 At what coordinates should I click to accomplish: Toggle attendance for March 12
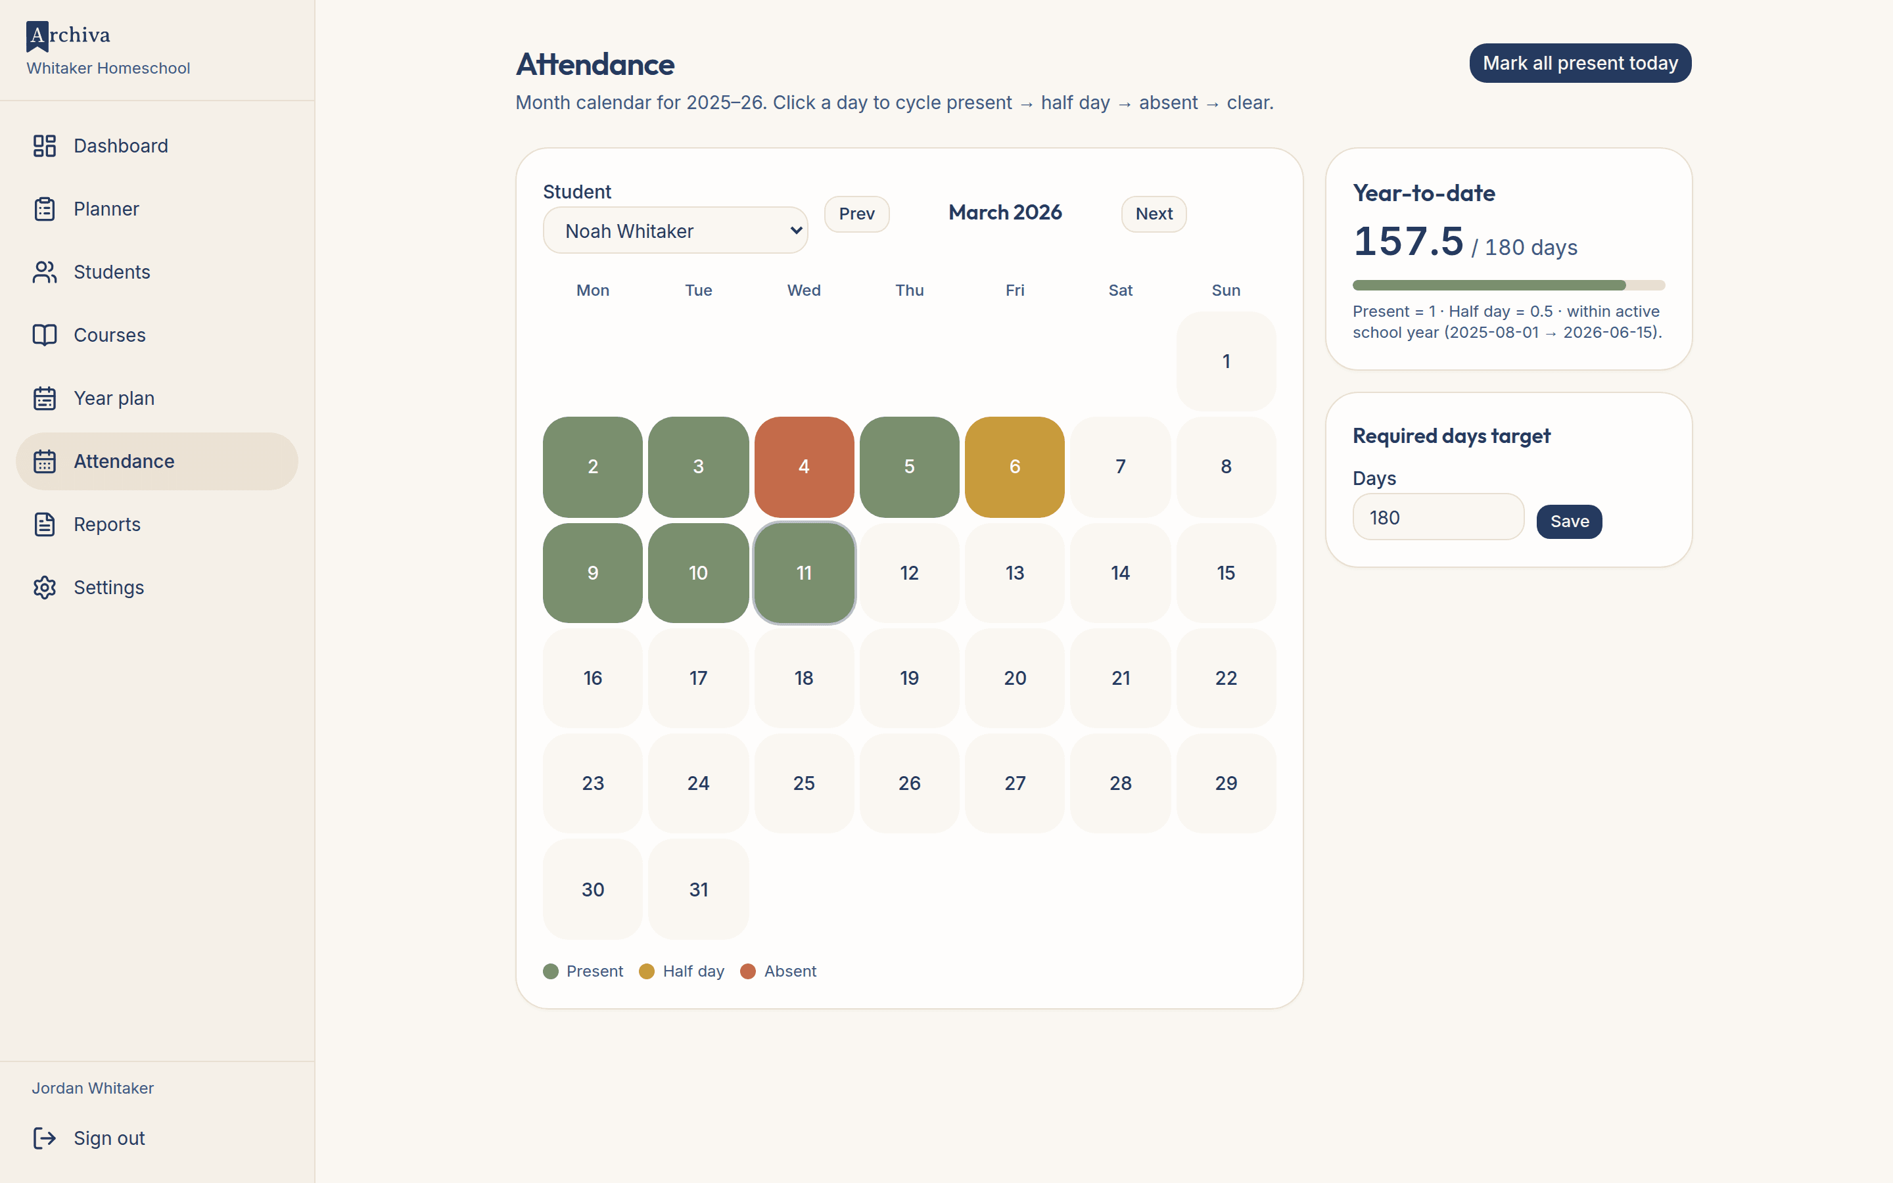[x=909, y=572]
